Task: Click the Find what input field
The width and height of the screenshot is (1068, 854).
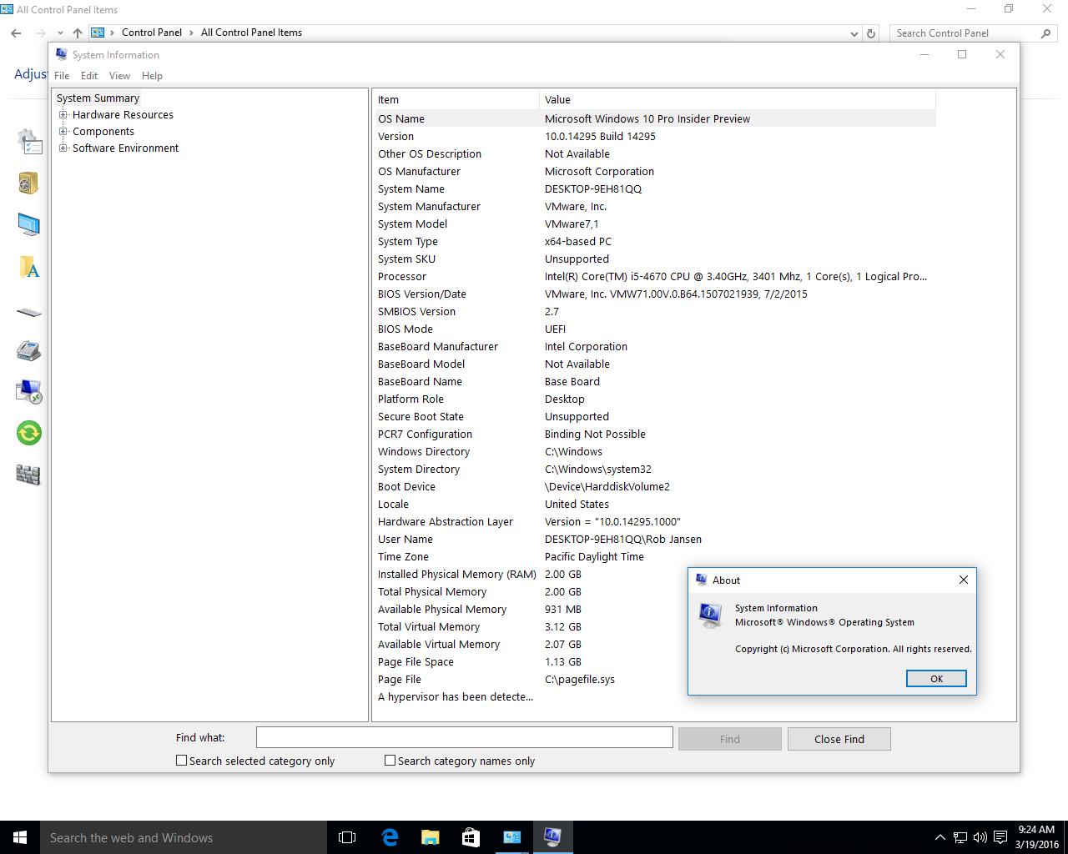Action: [x=464, y=737]
